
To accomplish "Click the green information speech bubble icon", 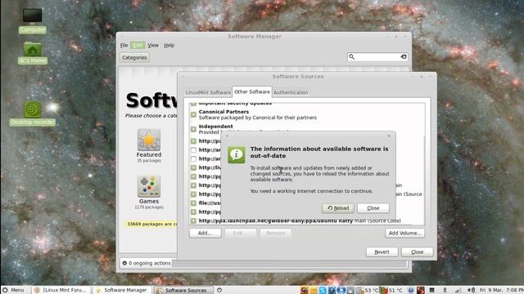I will pos(237,154).
